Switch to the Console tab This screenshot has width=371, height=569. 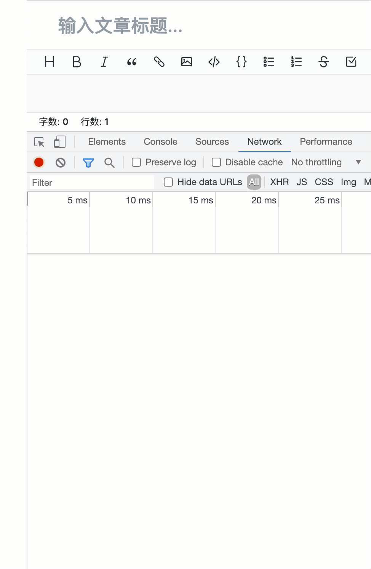pos(160,142)
